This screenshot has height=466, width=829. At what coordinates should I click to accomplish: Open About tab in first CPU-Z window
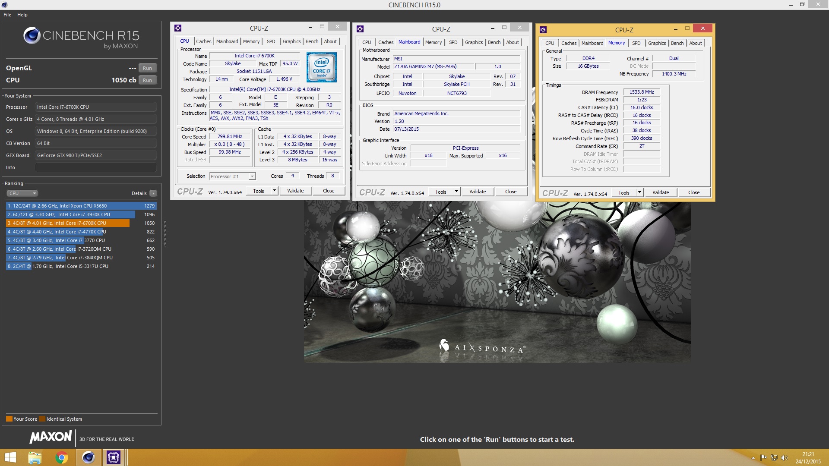330,41
